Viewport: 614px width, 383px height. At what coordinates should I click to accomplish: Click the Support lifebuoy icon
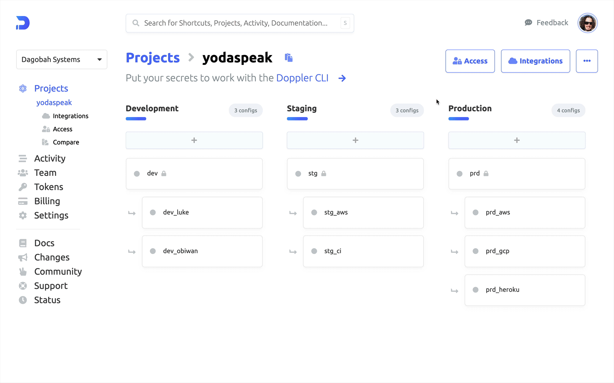23,286
